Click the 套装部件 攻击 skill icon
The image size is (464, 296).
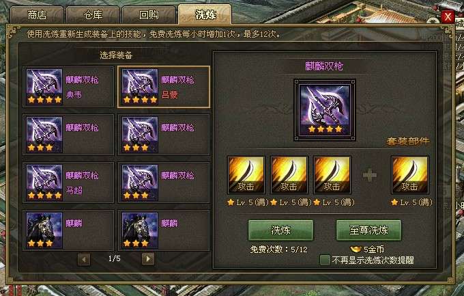point(410,175)
